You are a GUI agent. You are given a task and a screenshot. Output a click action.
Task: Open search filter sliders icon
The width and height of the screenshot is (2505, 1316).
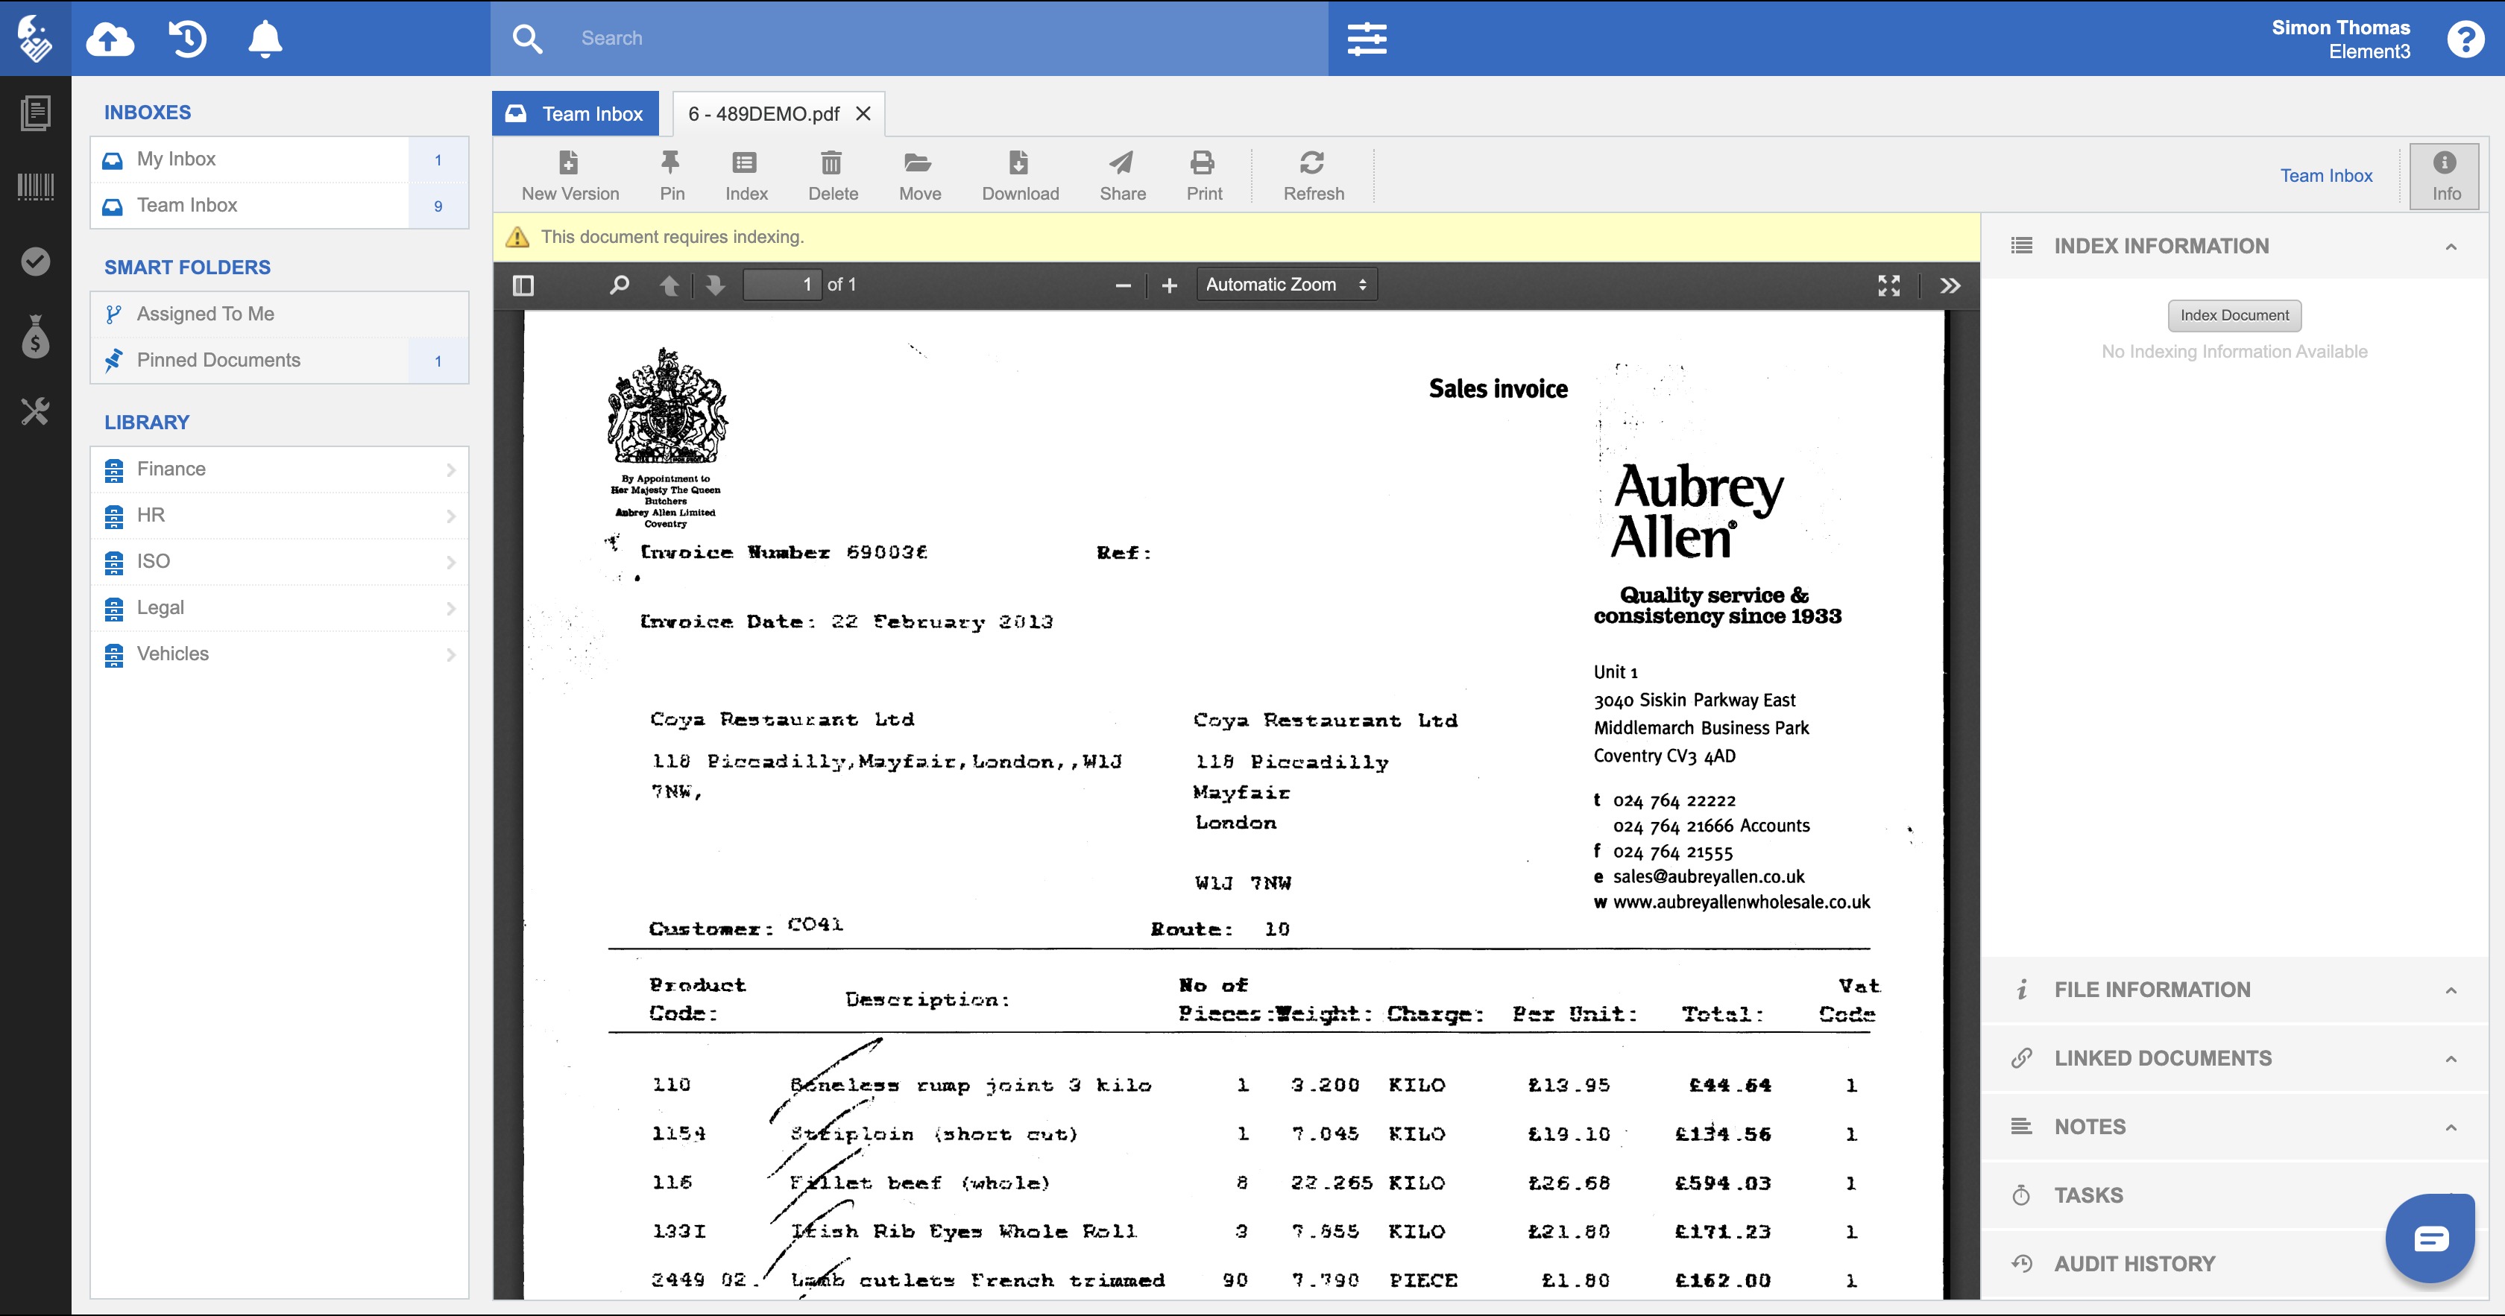1367,39
